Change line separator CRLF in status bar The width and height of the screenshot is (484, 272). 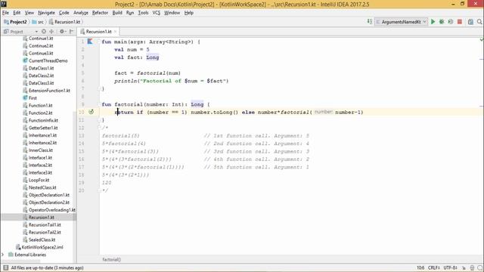coord(433,267)
